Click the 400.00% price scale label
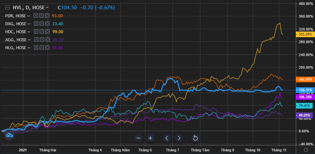The width and height of the screenshot is (315, 154). tap(306, 3)
